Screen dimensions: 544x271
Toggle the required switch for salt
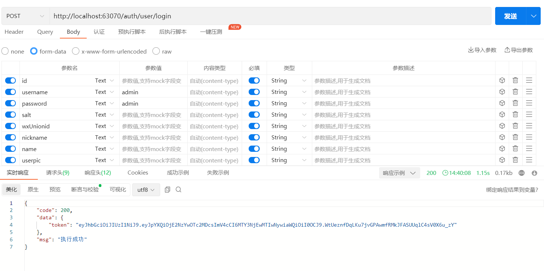pyautogui.click(x=254, y=115)
